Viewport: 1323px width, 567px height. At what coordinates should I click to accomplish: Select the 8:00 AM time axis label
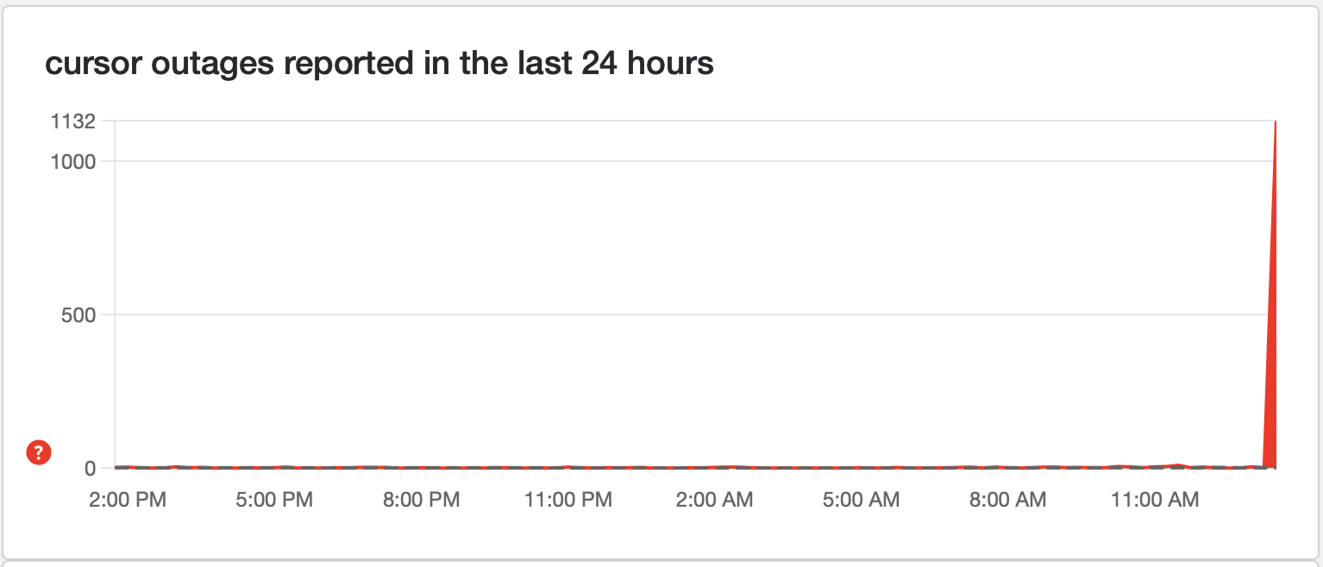pyautogui.click(x=1008, y=499)
